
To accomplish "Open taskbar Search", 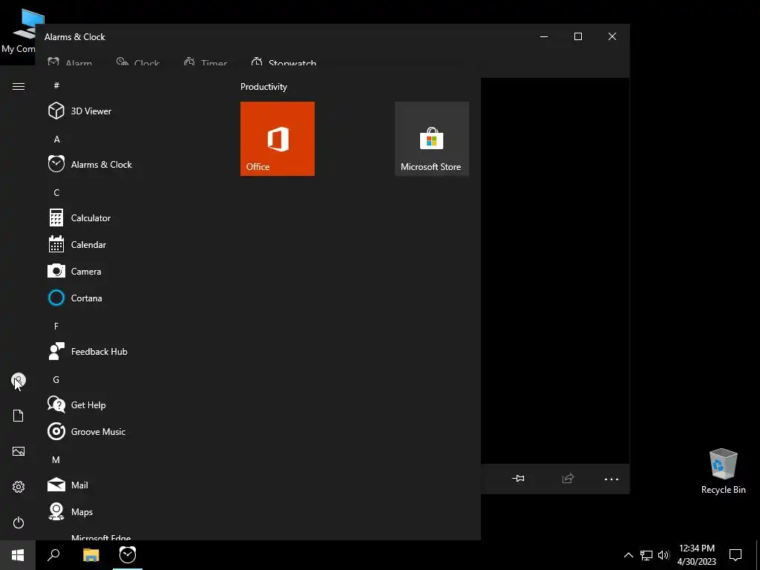I will click(x=53, y=555).
